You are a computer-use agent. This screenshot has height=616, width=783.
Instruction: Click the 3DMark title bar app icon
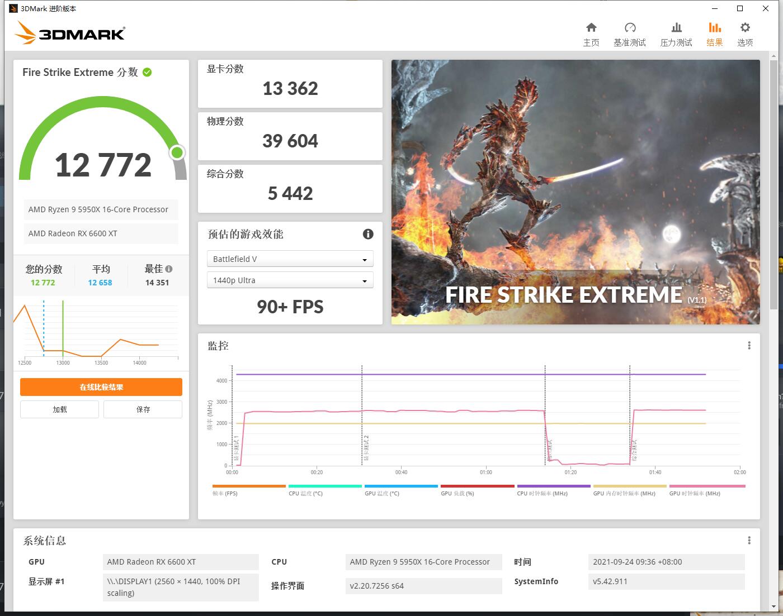tap(13, 8)
